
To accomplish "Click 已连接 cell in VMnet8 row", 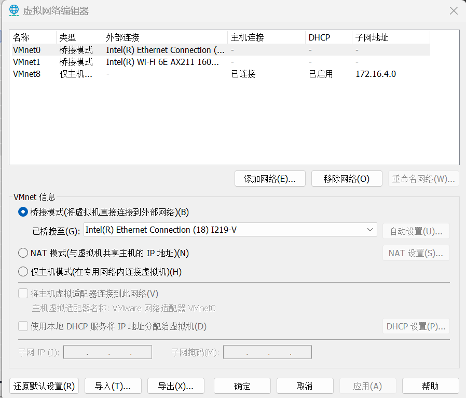I will click(243, 74).
